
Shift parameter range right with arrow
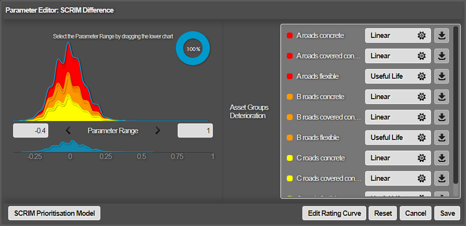tap(158, 130)
